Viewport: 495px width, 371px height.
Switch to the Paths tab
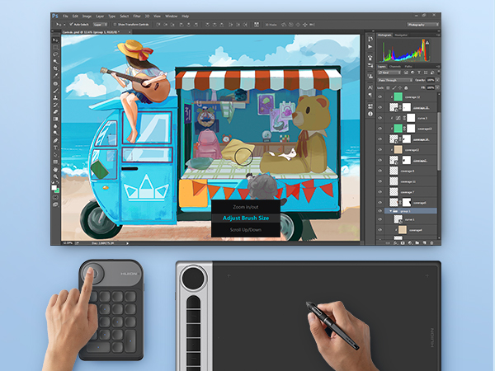[x=408, y=66]
